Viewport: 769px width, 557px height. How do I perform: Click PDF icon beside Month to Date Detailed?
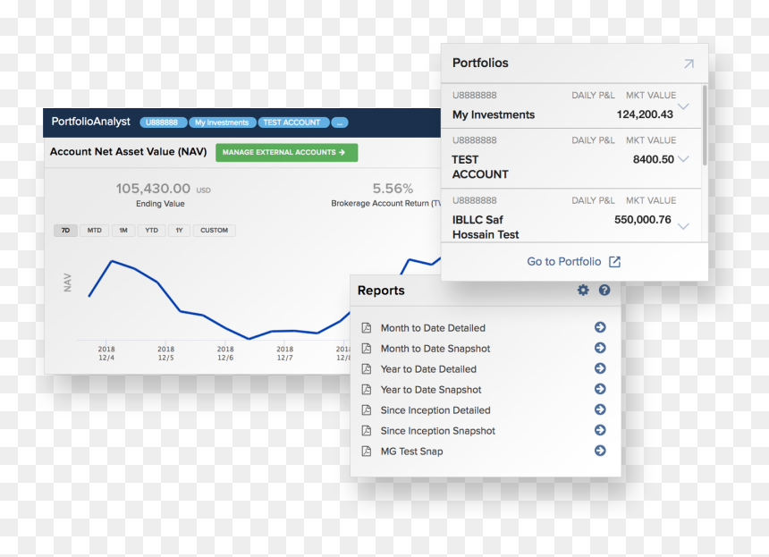(367, 328)
